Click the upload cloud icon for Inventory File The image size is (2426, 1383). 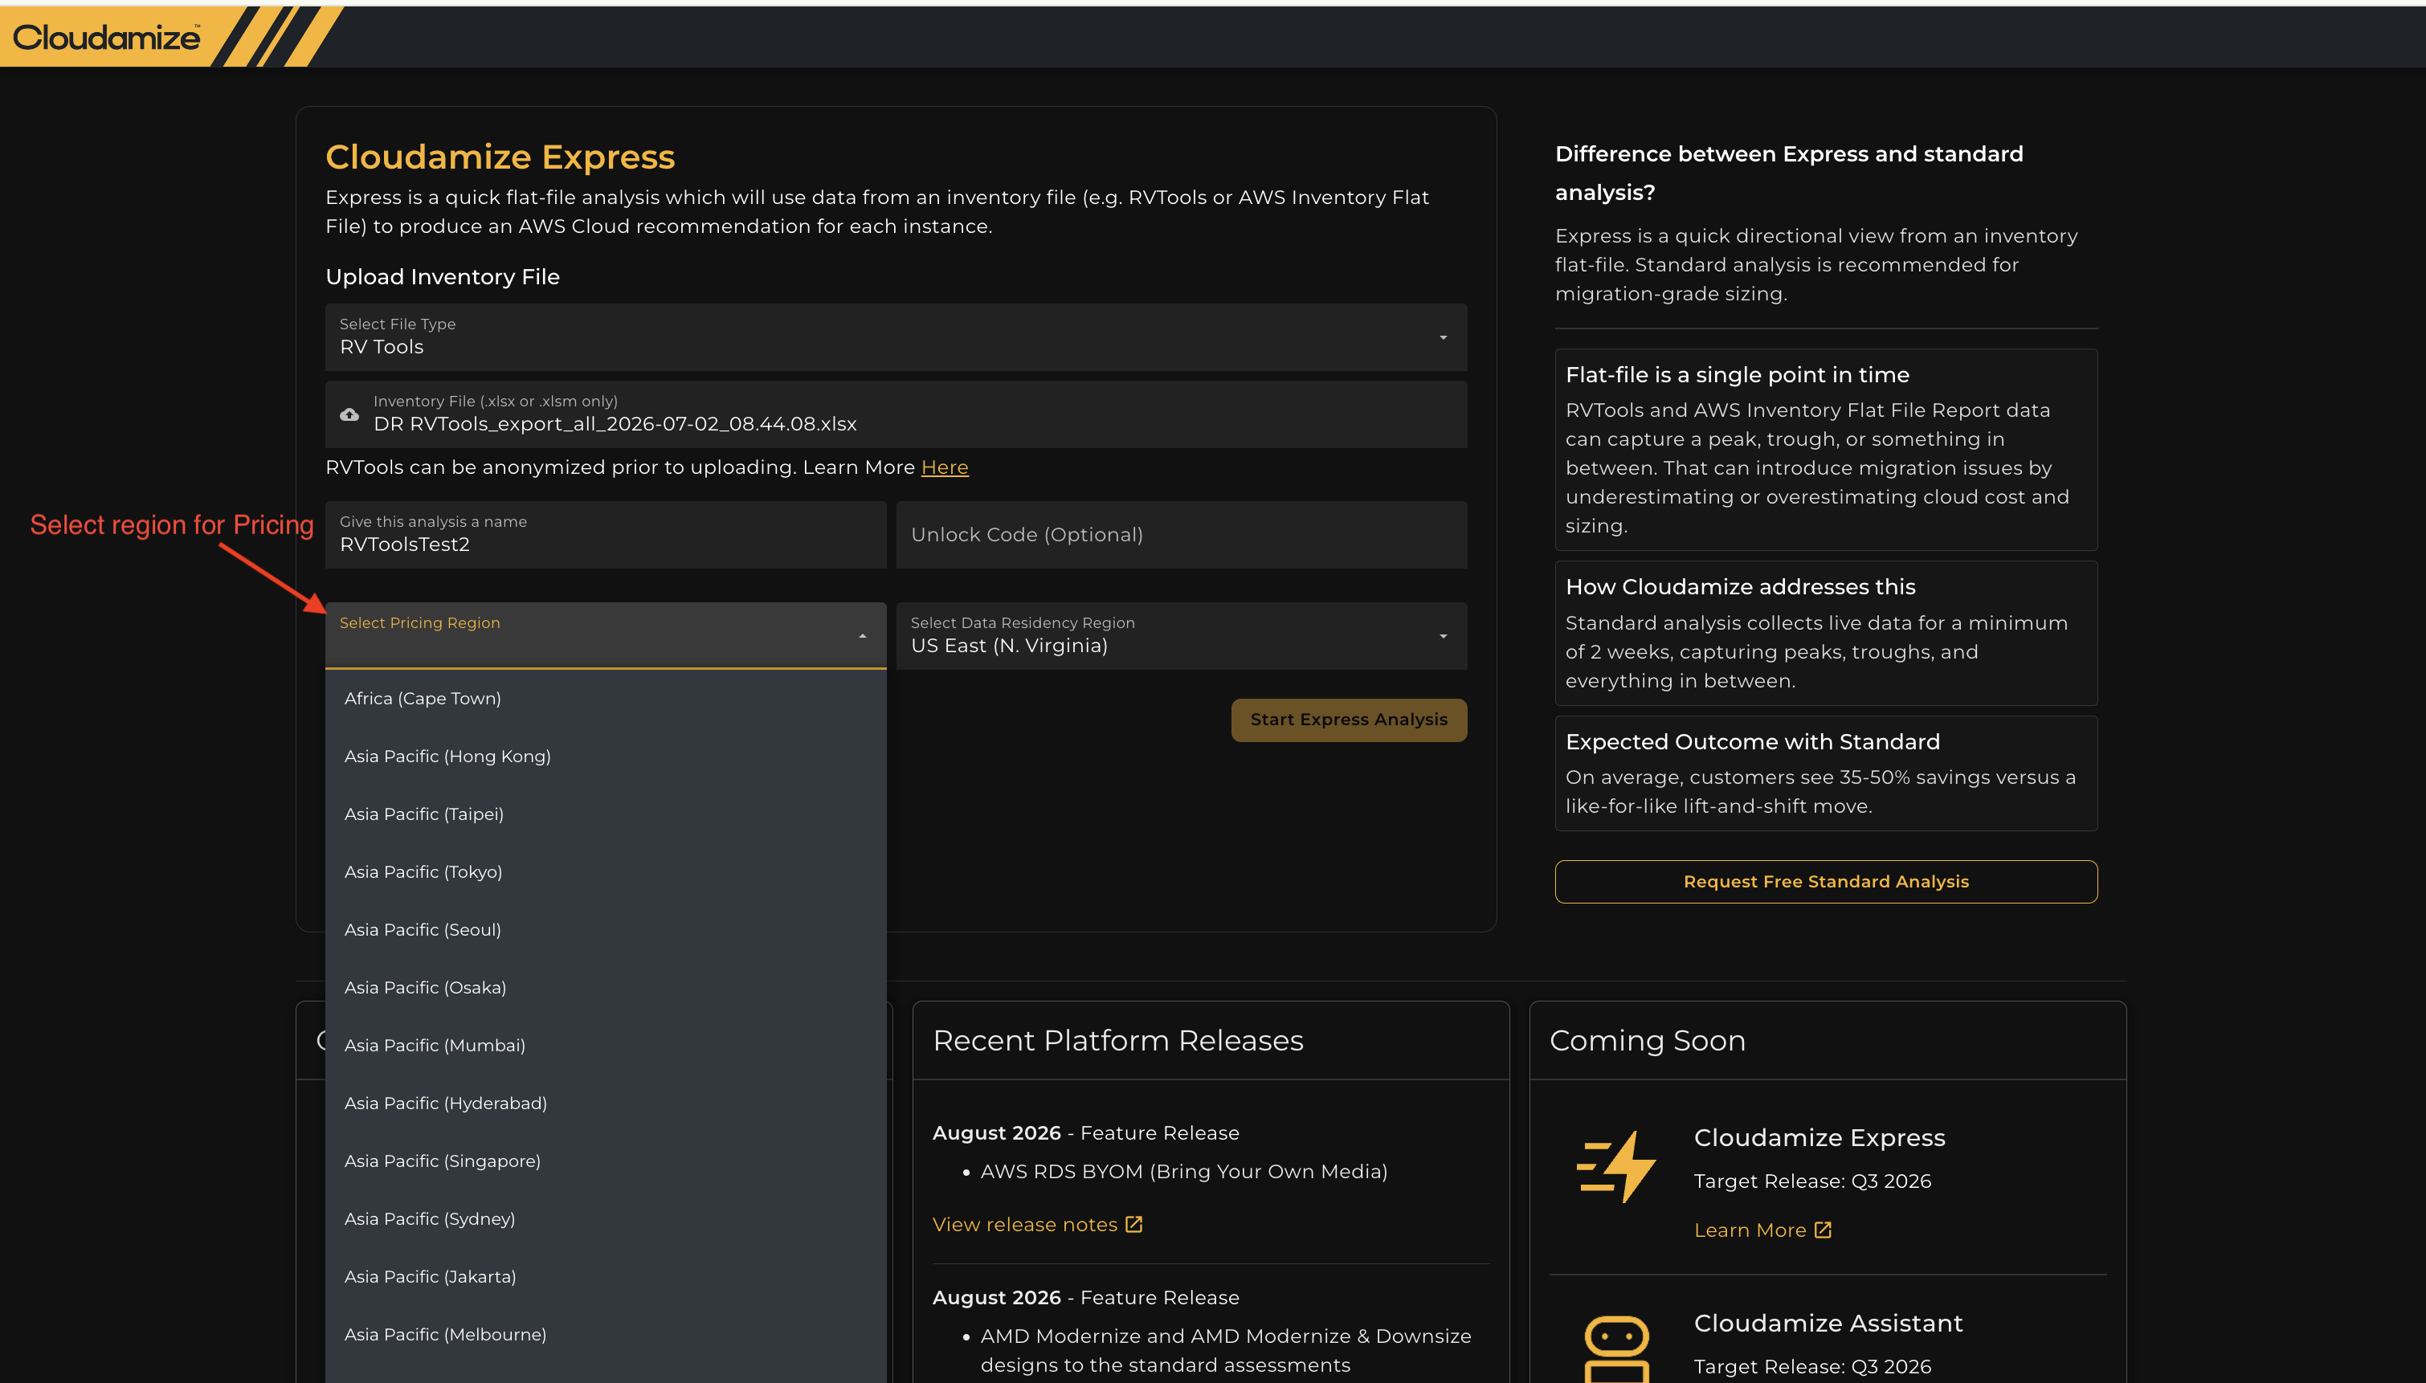pyautogui.click(x=349, y=414)
